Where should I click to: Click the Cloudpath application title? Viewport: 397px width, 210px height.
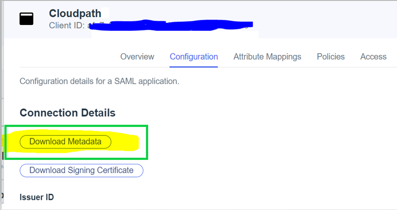pos(75,13)
